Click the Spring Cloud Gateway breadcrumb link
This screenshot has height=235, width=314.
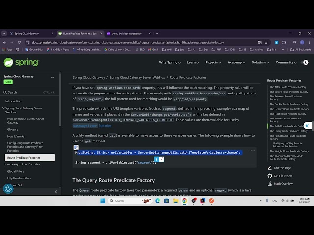88,77
